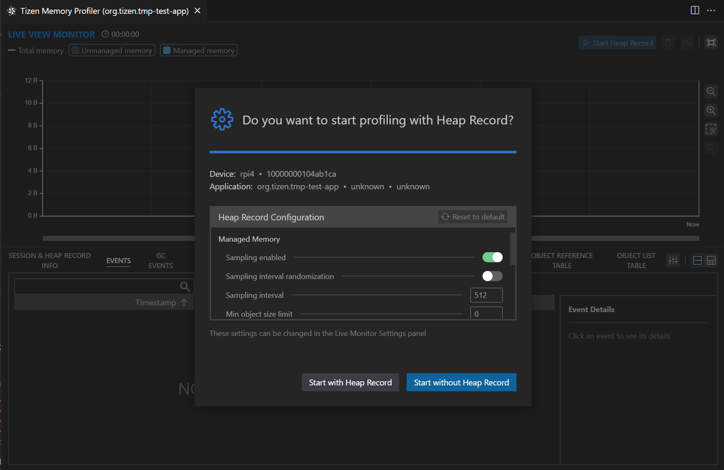The height and width of the screenshot is (470, 724).
Task: Toggle the Managed memory checkbox
Action: tap(167, 50)
